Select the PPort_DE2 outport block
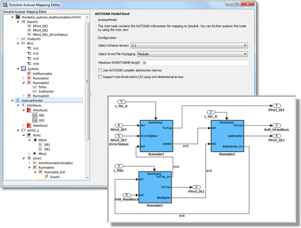Screen dimensions: 301x228 [196, 187]
